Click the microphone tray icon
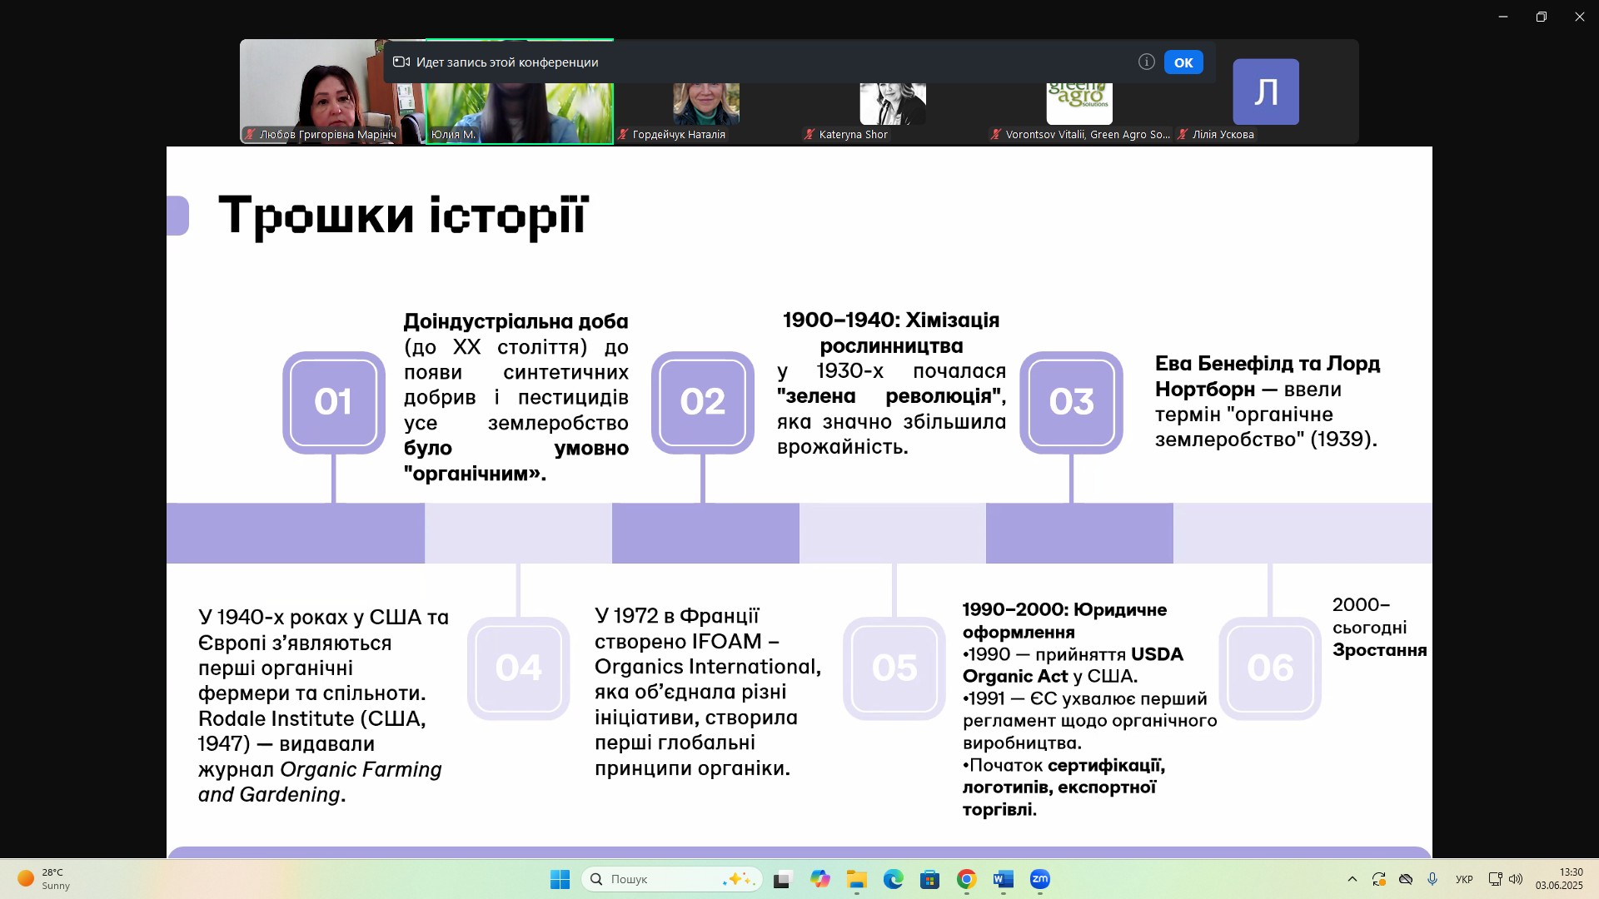 (x=1432, y=879)
